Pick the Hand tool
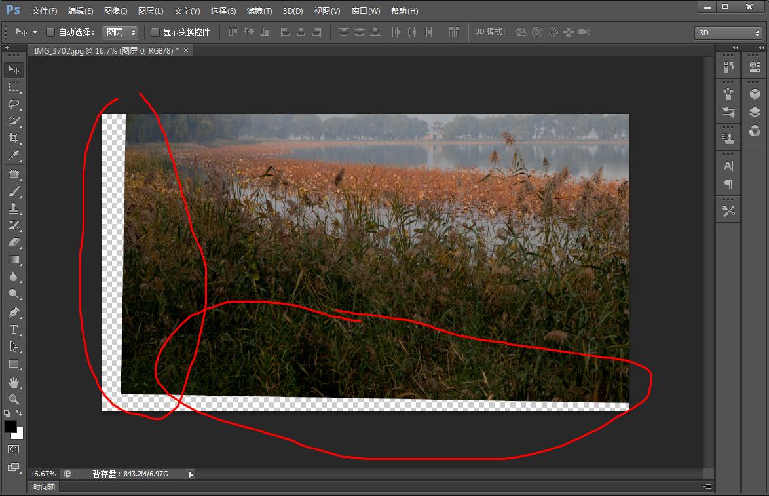This screenshot has height=496, width=769. (14, 382)
